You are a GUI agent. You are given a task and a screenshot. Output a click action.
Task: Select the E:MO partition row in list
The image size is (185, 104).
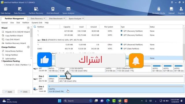point(108,49)
